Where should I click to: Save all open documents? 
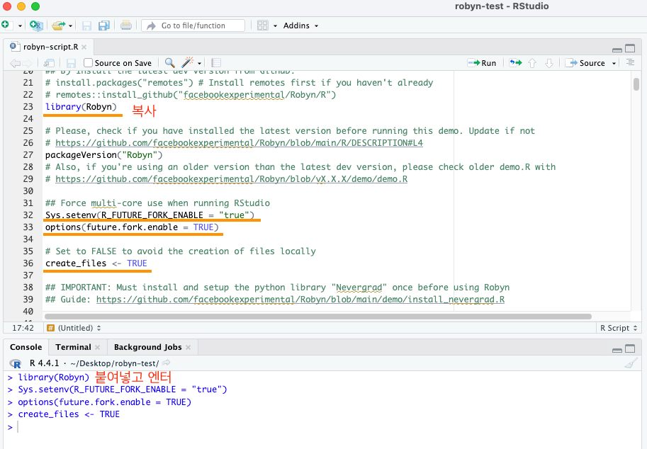[x=103, y=25]
